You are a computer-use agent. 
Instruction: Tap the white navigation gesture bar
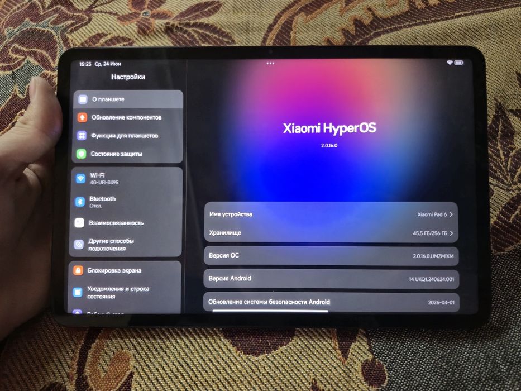pyautogui.click(x=270, y=311)
